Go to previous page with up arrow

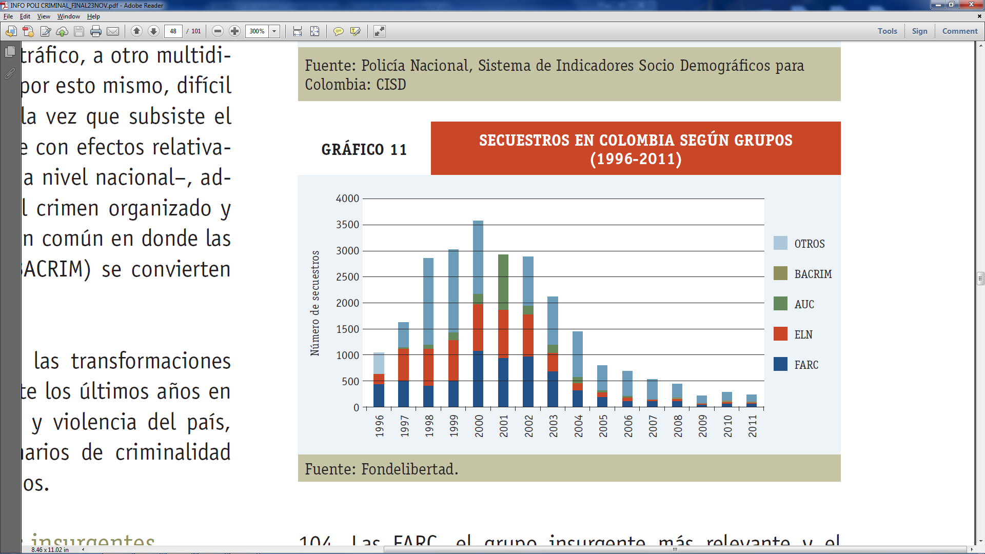pos(136,31)
